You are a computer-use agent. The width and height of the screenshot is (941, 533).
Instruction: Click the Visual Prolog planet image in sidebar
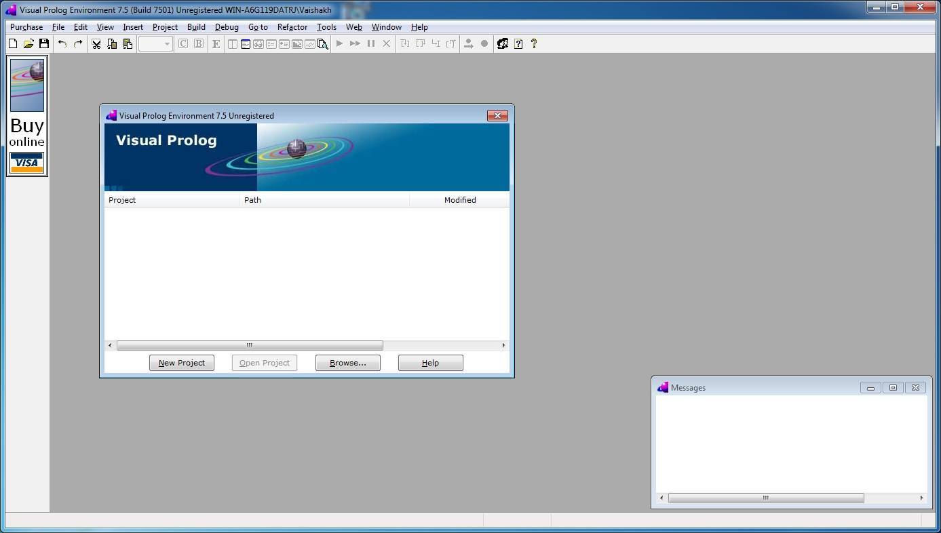pos(27,85)
